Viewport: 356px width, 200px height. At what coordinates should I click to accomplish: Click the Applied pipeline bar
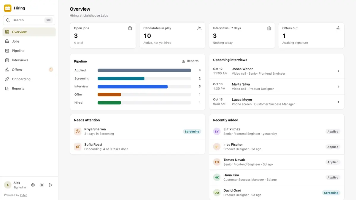tap(144, 71)
